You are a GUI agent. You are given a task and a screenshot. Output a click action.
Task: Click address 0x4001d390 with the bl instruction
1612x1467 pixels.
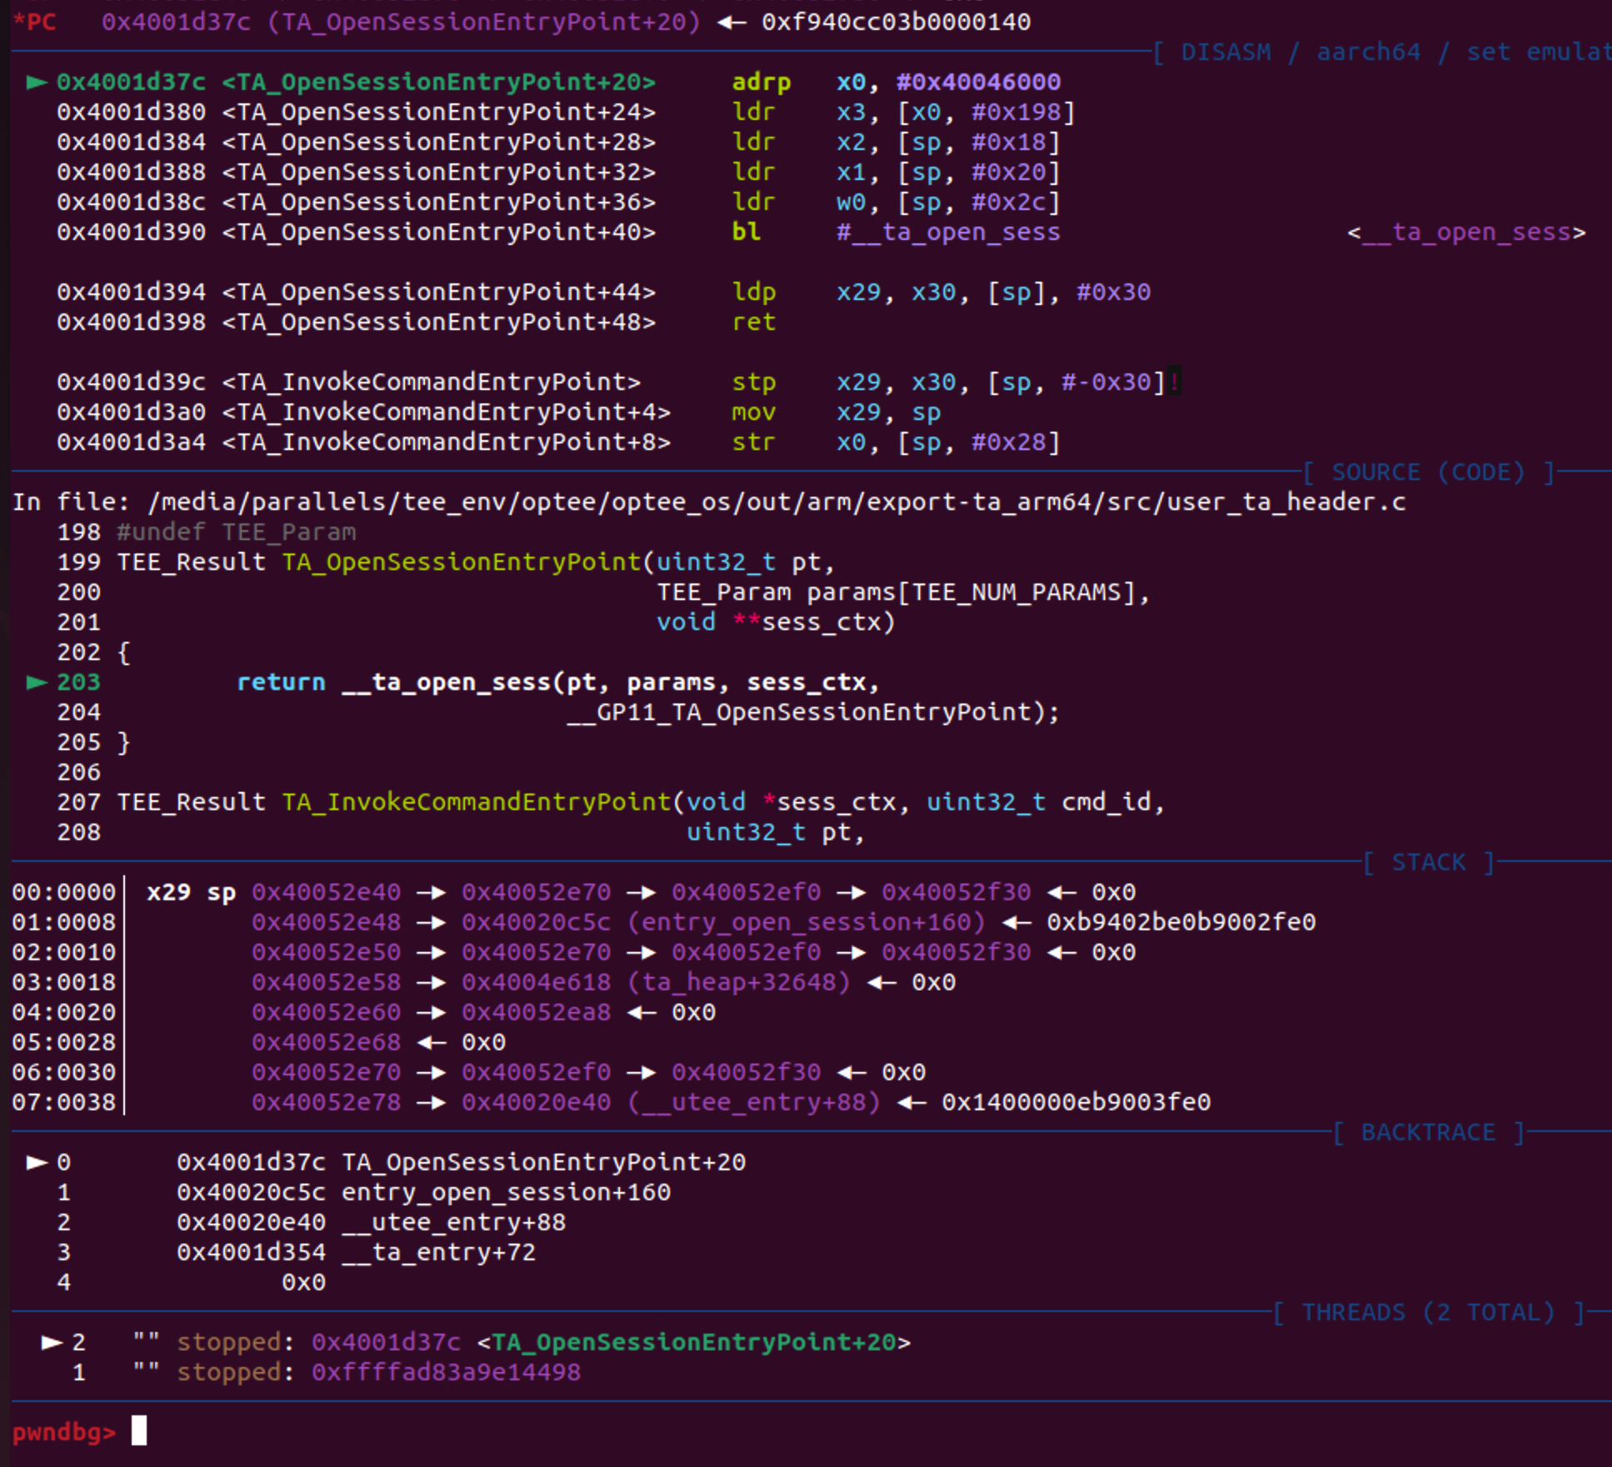click(x=131, y=232)
